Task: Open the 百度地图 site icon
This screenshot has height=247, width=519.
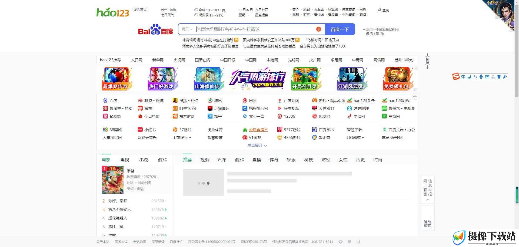Action: click(280, 100)
